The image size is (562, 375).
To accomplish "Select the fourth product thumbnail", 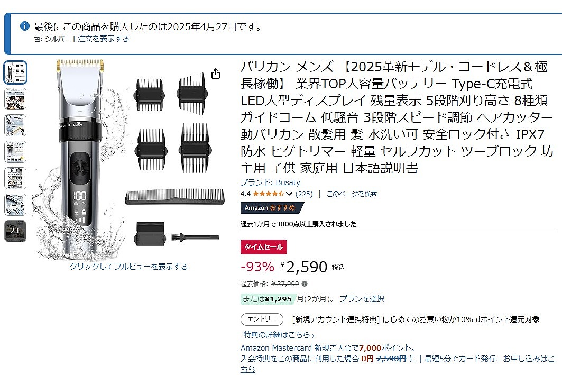I will click(x=15, y=152).
